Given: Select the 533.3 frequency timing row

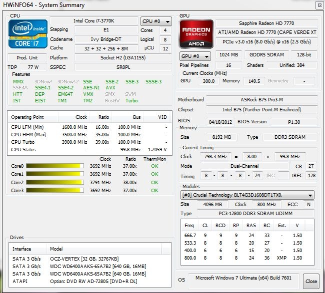Looking at the screenshot, I should [247, 243].
